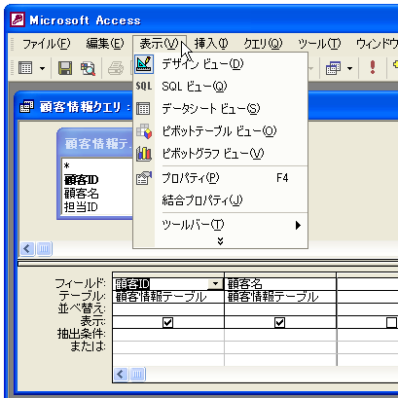
Task: Open the 編集(E) menu
Action: [105, 44]
